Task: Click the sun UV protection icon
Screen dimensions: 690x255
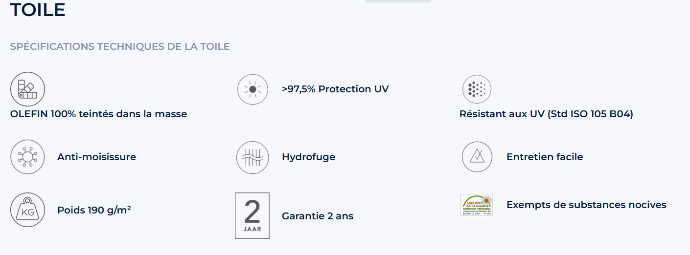Action: [253, 89]
